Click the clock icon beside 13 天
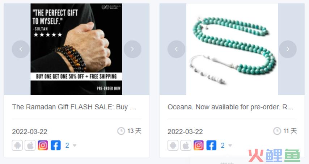Screen dimensions: 309x164 click(x=121, y=131)
